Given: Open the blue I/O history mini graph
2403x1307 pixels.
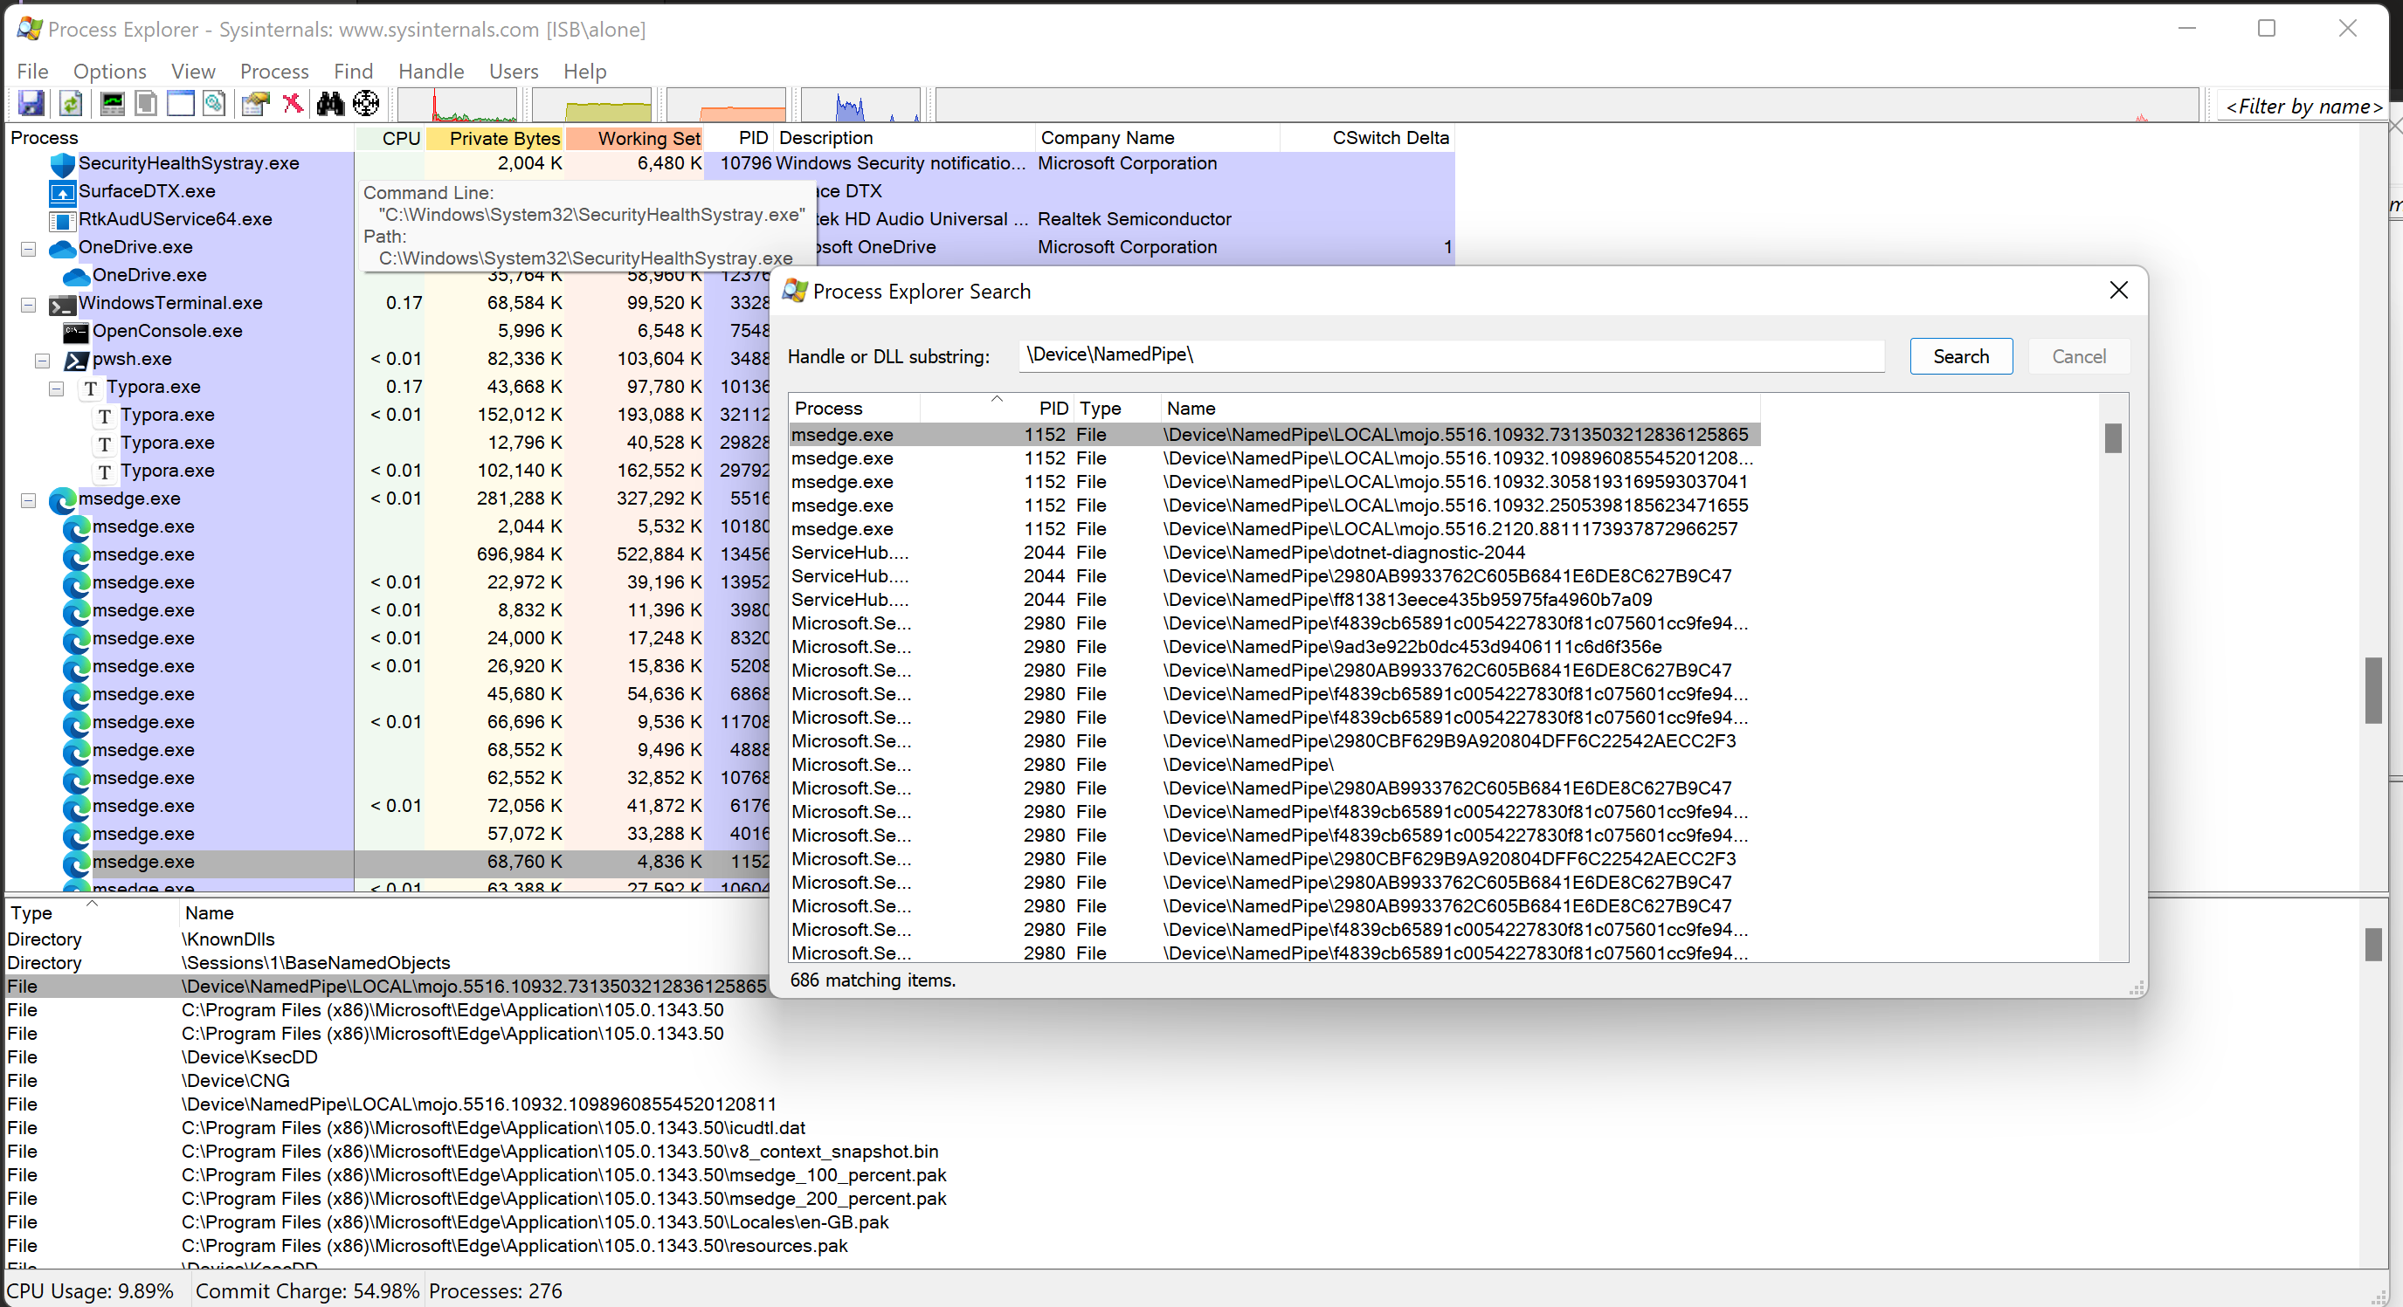Looking at the screenshot, I should pos(860,106).
